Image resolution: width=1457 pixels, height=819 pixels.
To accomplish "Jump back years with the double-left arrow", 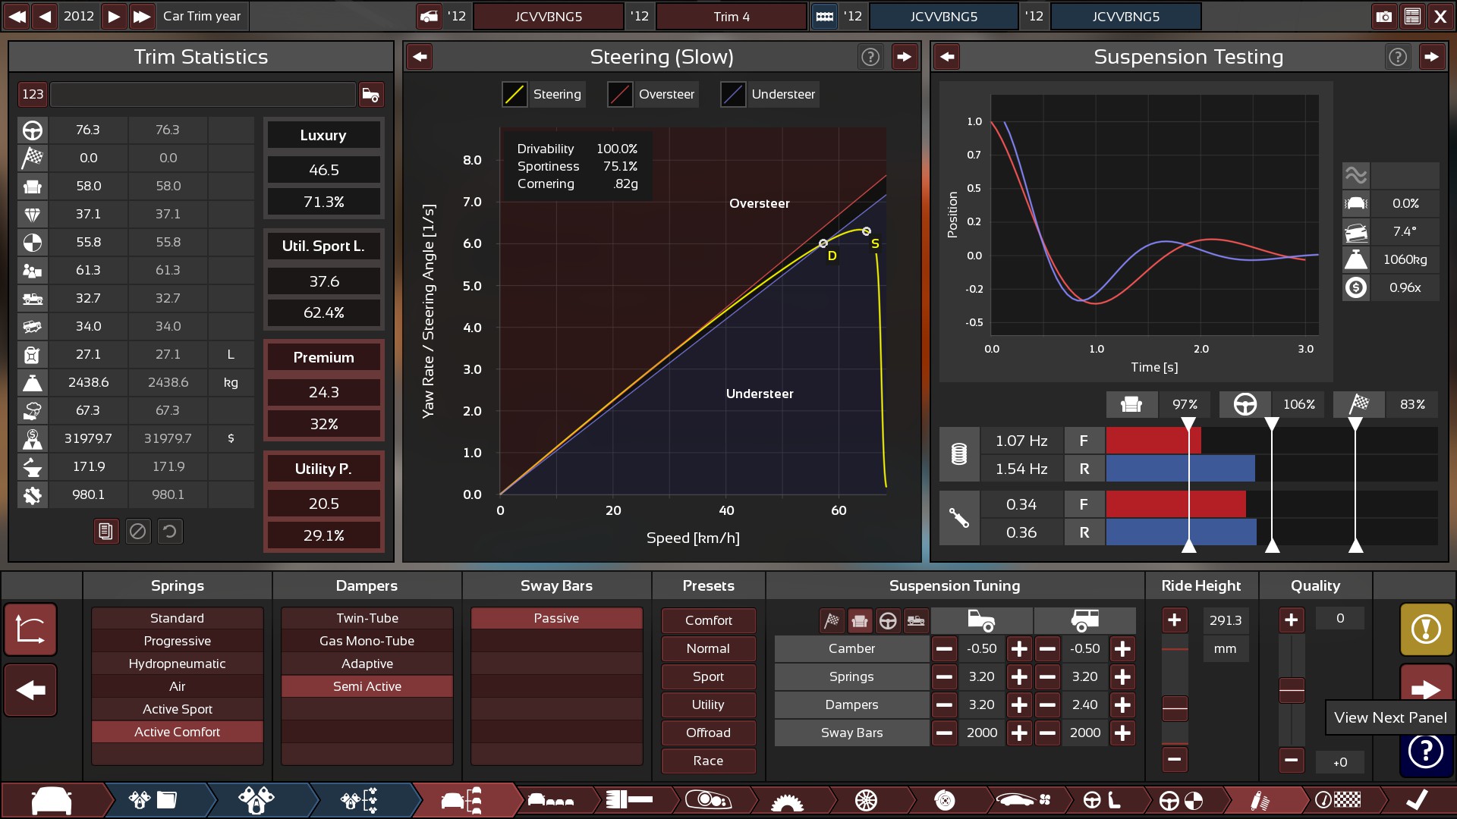I will tap(17, 16).
